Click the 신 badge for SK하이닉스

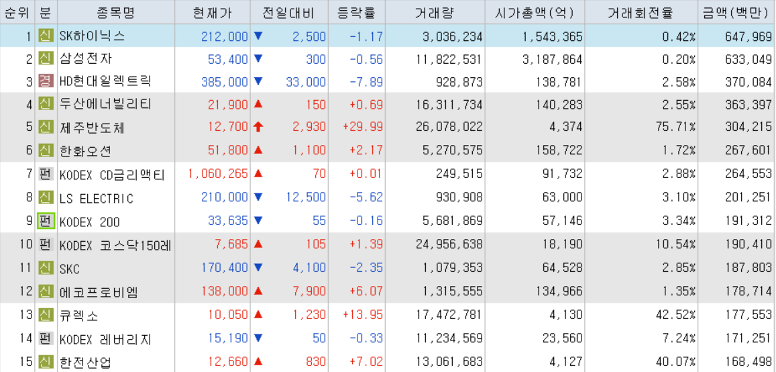[x=46, y=36]
